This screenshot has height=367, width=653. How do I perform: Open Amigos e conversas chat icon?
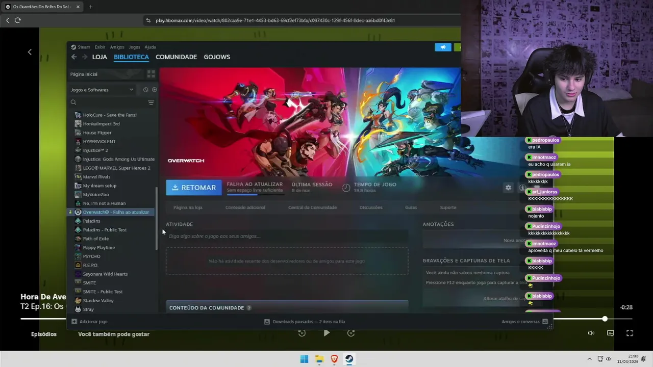coord(545,322)
